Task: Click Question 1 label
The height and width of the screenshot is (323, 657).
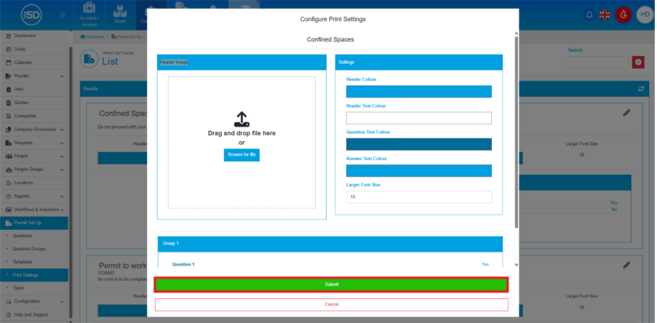Action: (x=183, y=264)
